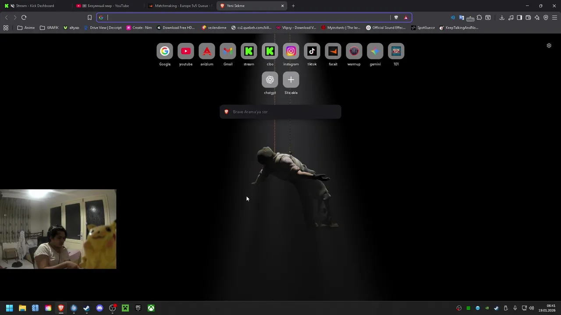Open the KeepTalkingAndNo bookmark
Viewport: 561px width, 315px height.
click(x=459, y=28)
